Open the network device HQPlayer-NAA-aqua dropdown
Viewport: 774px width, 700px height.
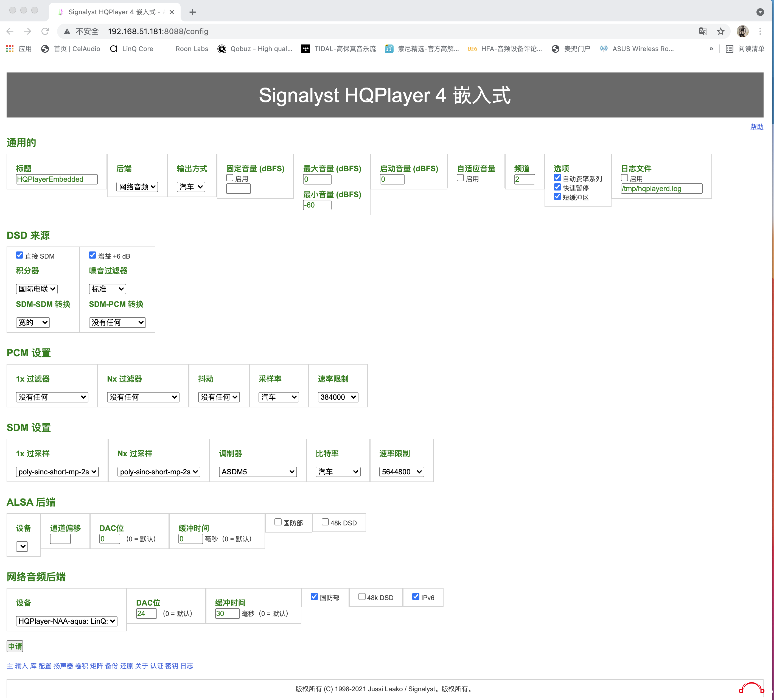pyautogui.click(x=66, y=621)
